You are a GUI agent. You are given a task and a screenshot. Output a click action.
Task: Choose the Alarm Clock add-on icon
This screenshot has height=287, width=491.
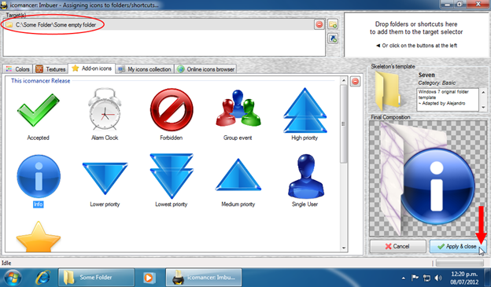click(105, 109)
